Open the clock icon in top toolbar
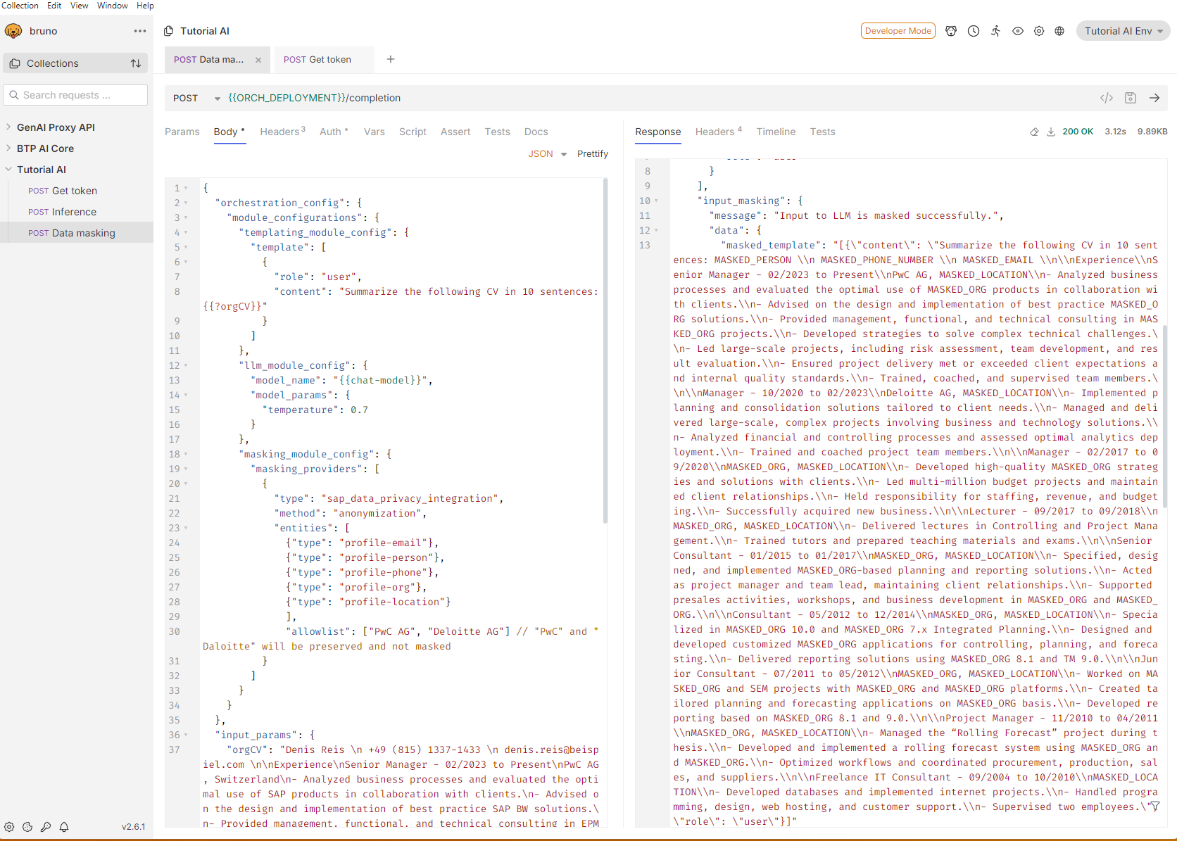This screenshot has width=1177, height=841. [x=974, y=31]
